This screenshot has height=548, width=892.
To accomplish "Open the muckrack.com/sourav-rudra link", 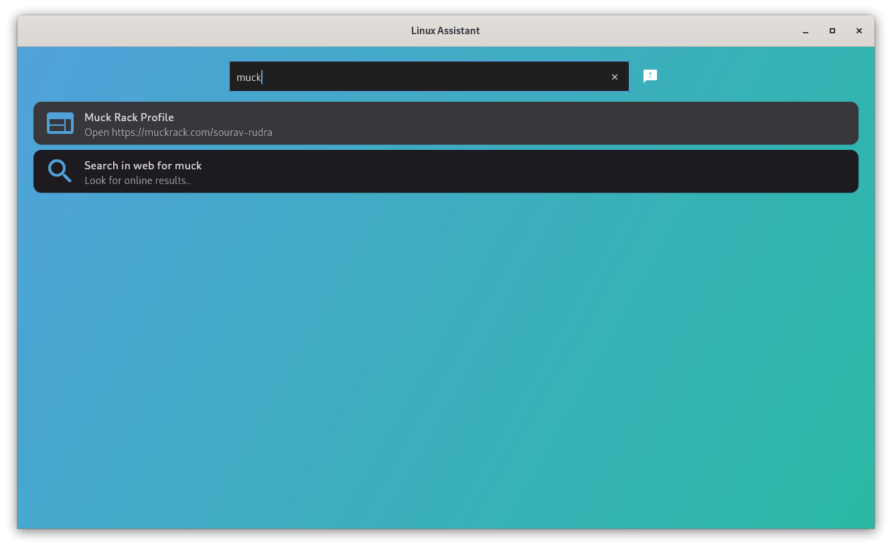I will (x=178, y=132).
